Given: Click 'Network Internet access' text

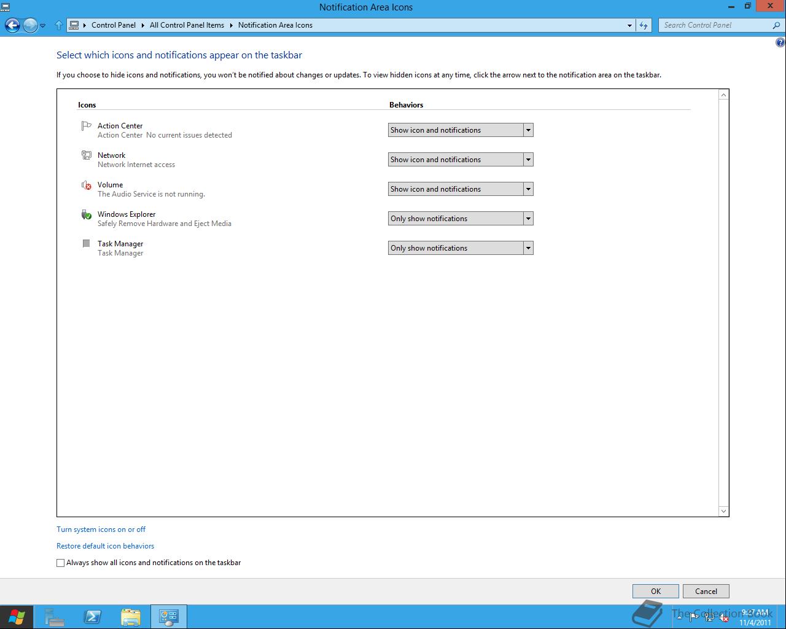Looking at the screenshot, I should coord(136,165).
